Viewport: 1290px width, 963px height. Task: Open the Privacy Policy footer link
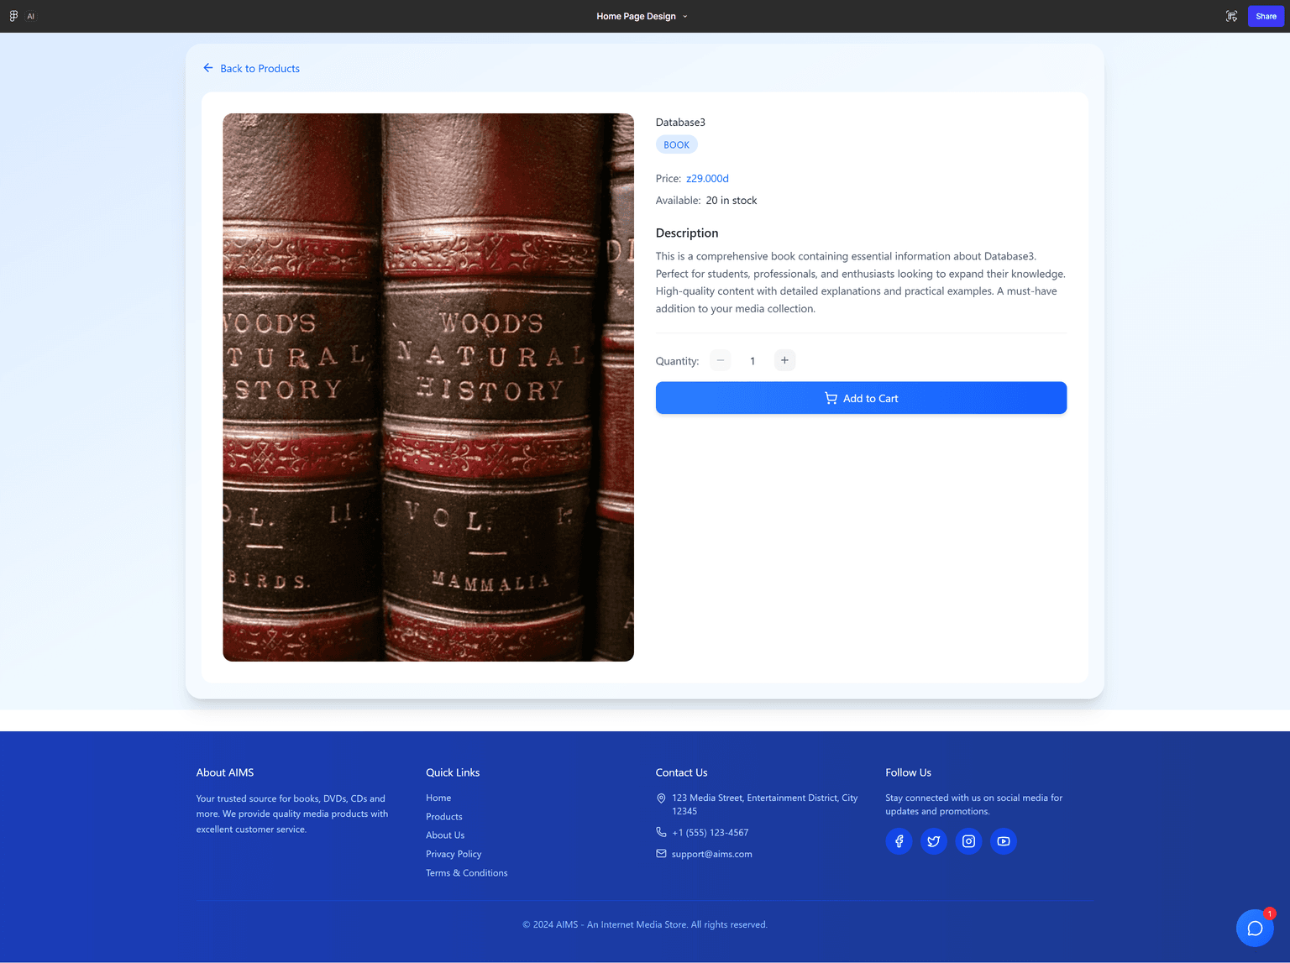[454, 854]
